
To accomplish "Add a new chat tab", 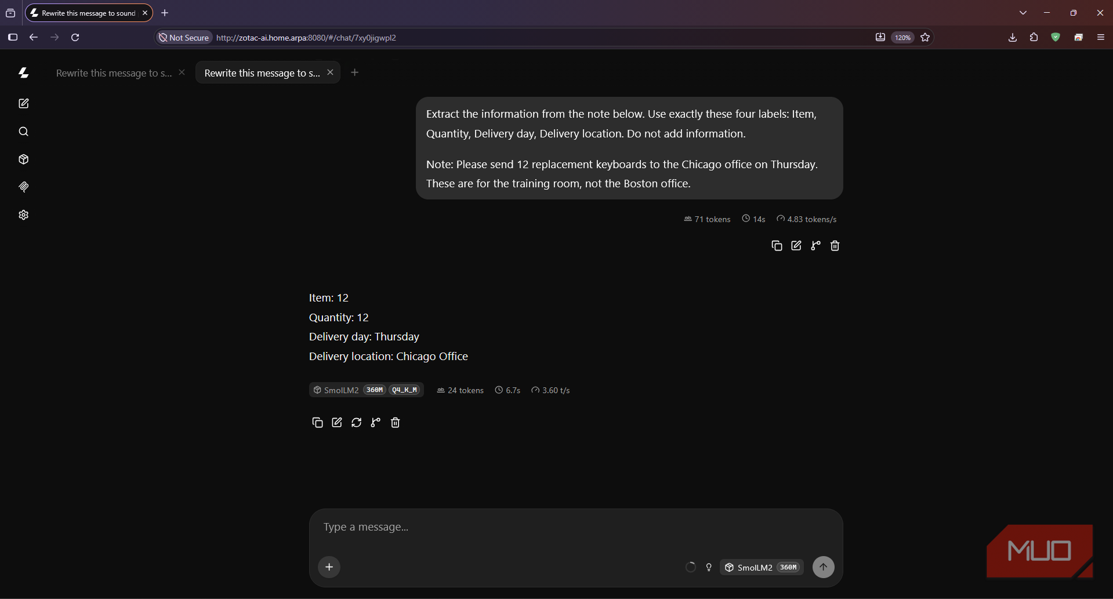I will point(355,72).
